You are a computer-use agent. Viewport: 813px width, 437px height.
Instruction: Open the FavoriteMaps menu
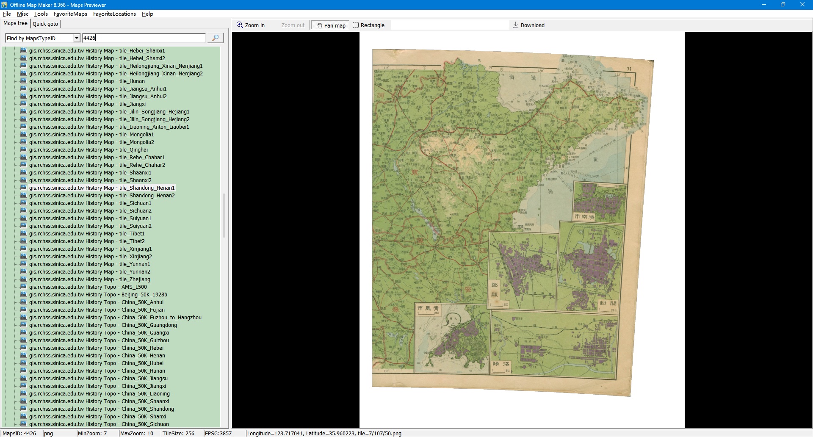tap(70, 14)
